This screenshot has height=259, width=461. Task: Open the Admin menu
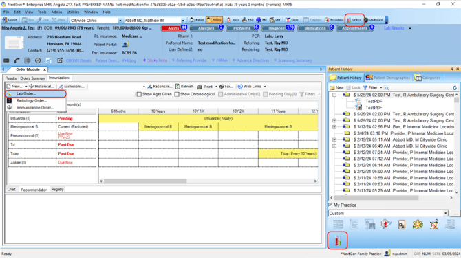click(x=56, y=12)
